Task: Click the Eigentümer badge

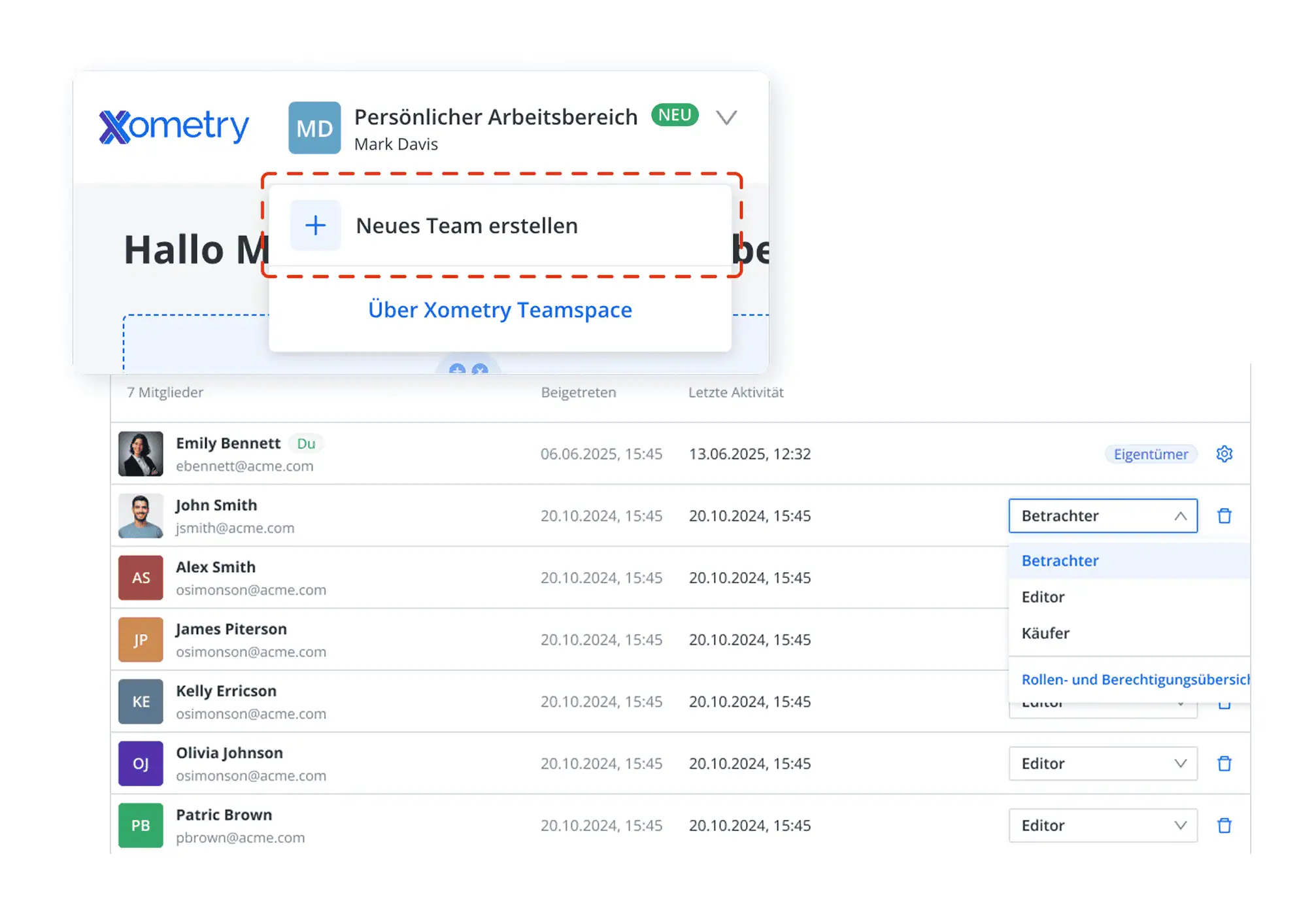Action: [1151, 454]
